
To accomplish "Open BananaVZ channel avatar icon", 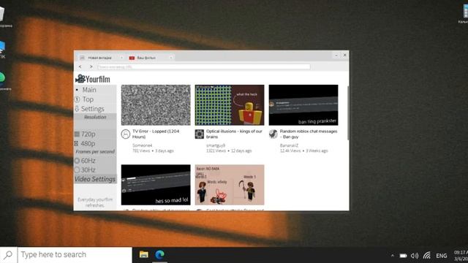I will (x=273, y=134).
